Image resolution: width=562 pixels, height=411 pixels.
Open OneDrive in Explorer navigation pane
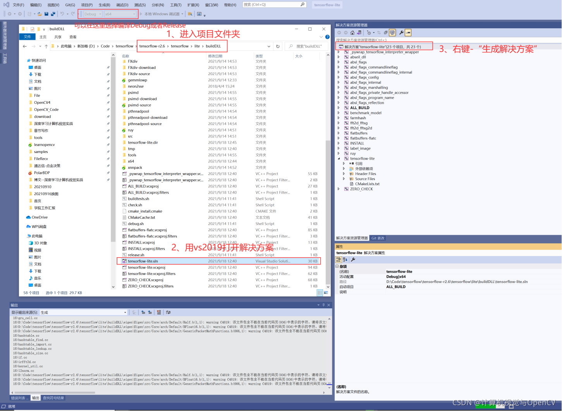coord(40,217)
